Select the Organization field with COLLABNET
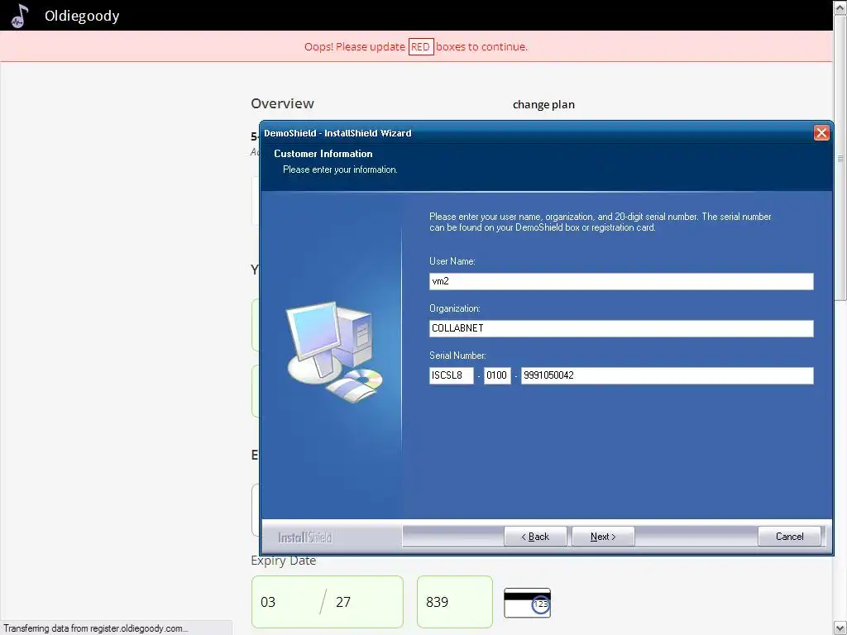This screenshot has width=847, height=635. [x=621, y=328]
